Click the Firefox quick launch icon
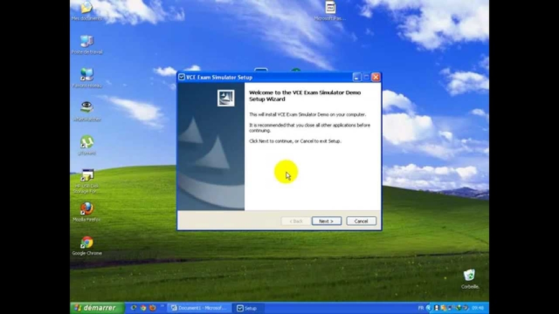Viewport: 559px width, 314px height. point(152,308)
